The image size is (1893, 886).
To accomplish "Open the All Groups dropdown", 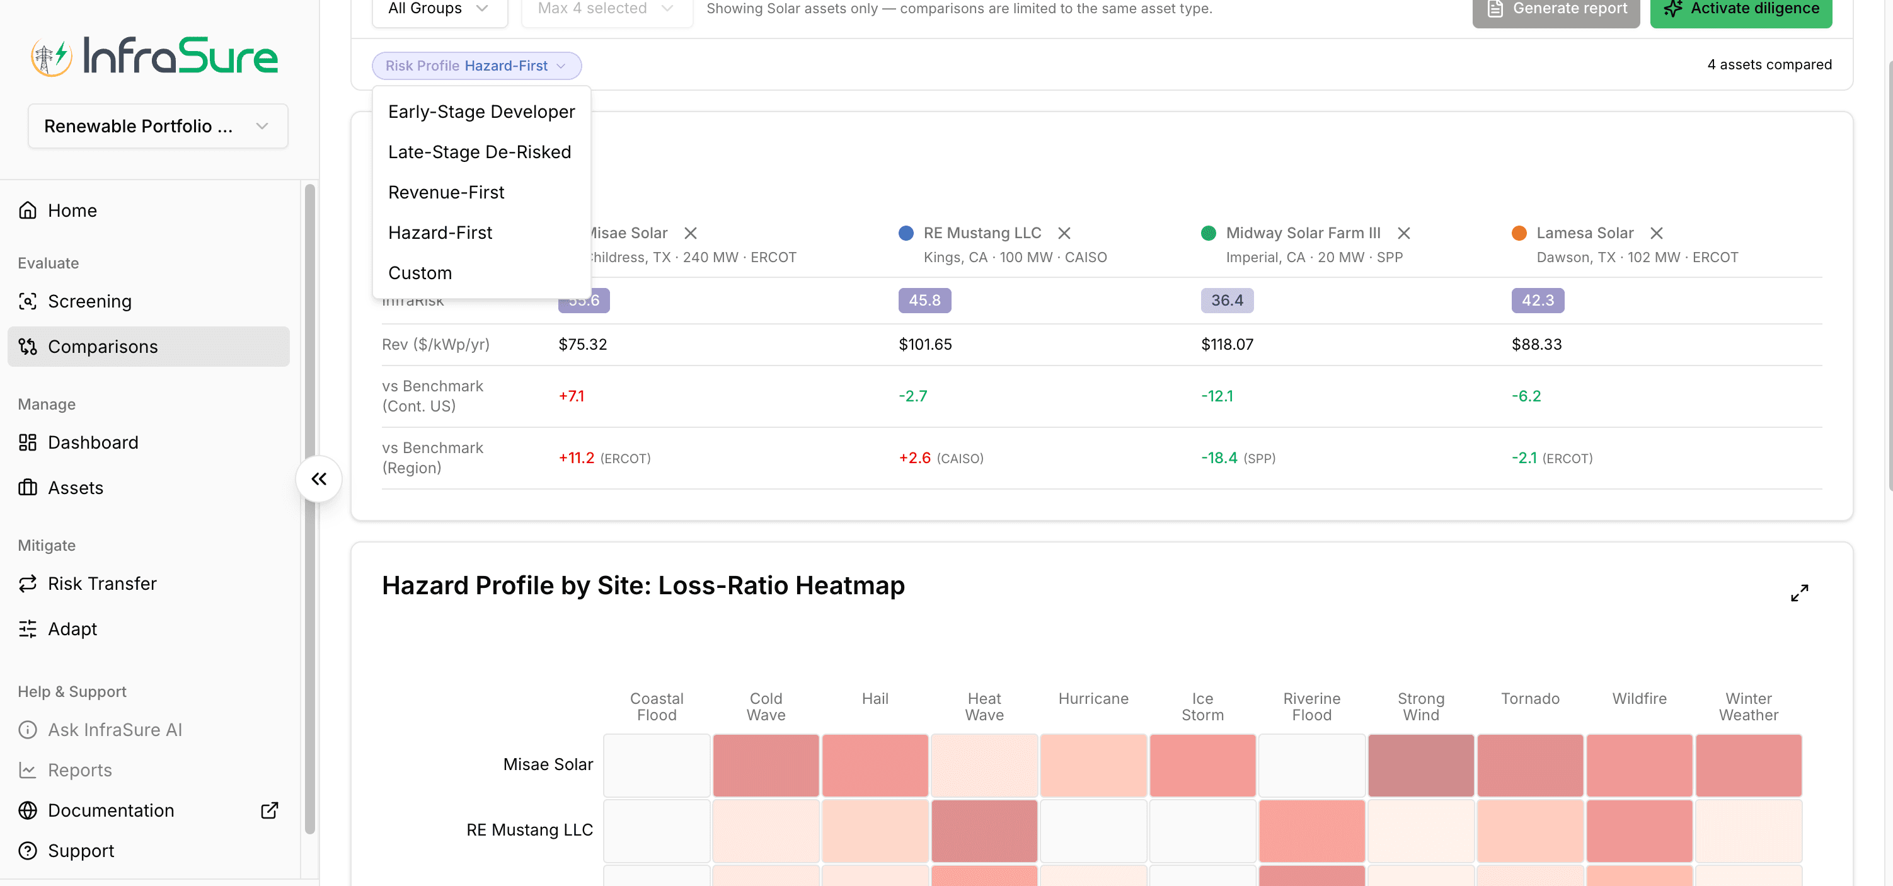I will [439, 10].
